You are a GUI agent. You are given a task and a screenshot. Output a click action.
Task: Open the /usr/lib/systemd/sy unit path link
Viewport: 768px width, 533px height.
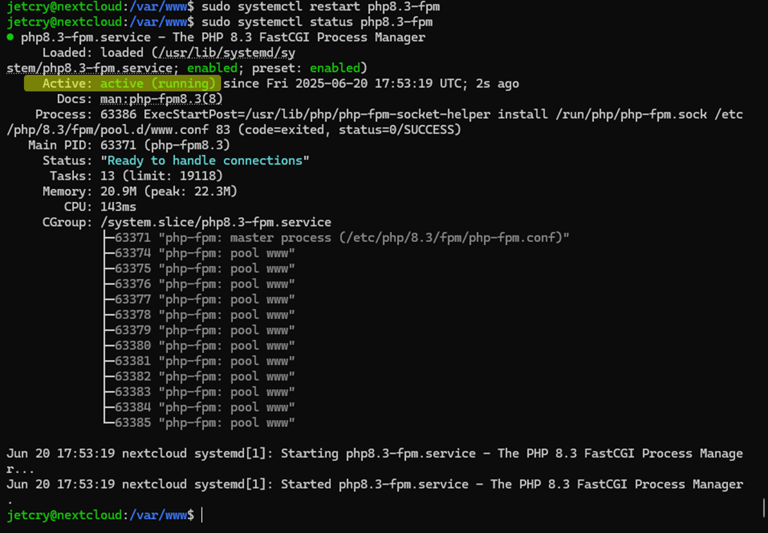(227, 53)
